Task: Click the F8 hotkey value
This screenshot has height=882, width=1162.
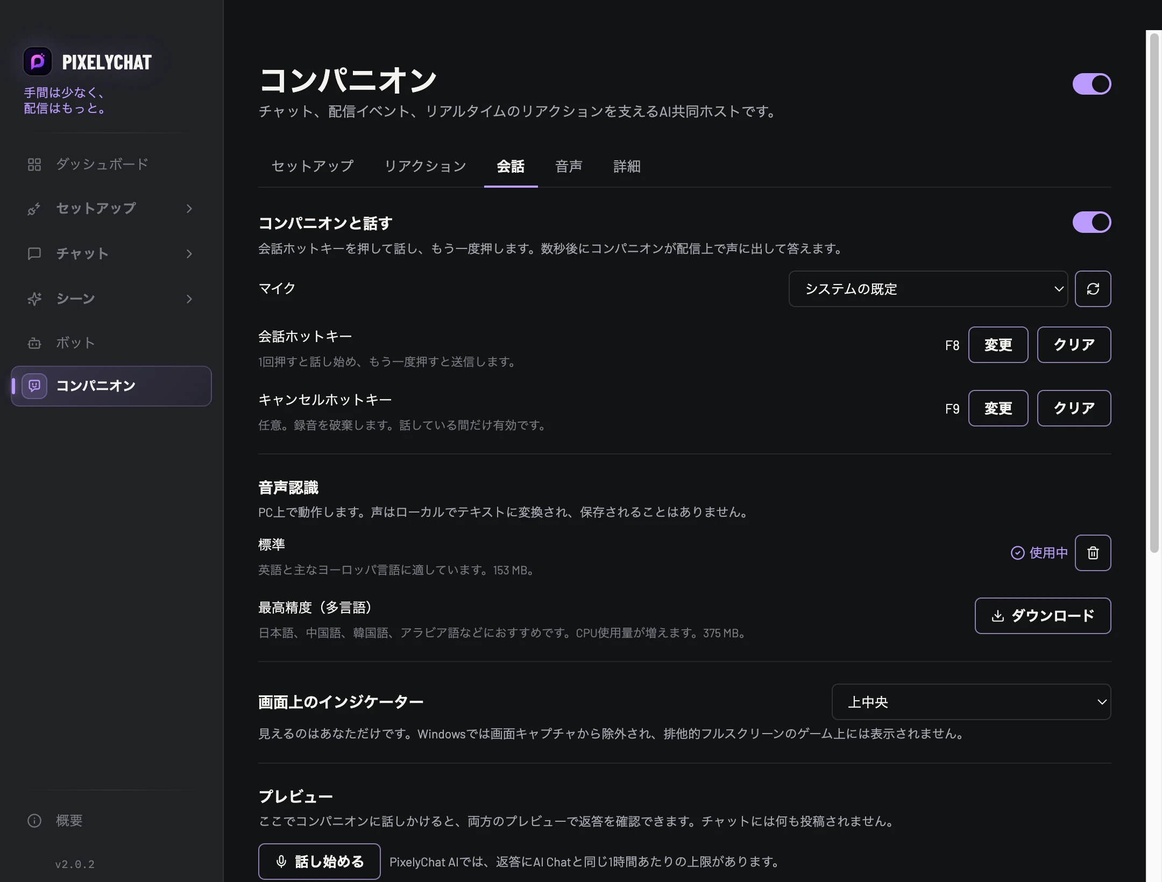Action: pos(952,345)
